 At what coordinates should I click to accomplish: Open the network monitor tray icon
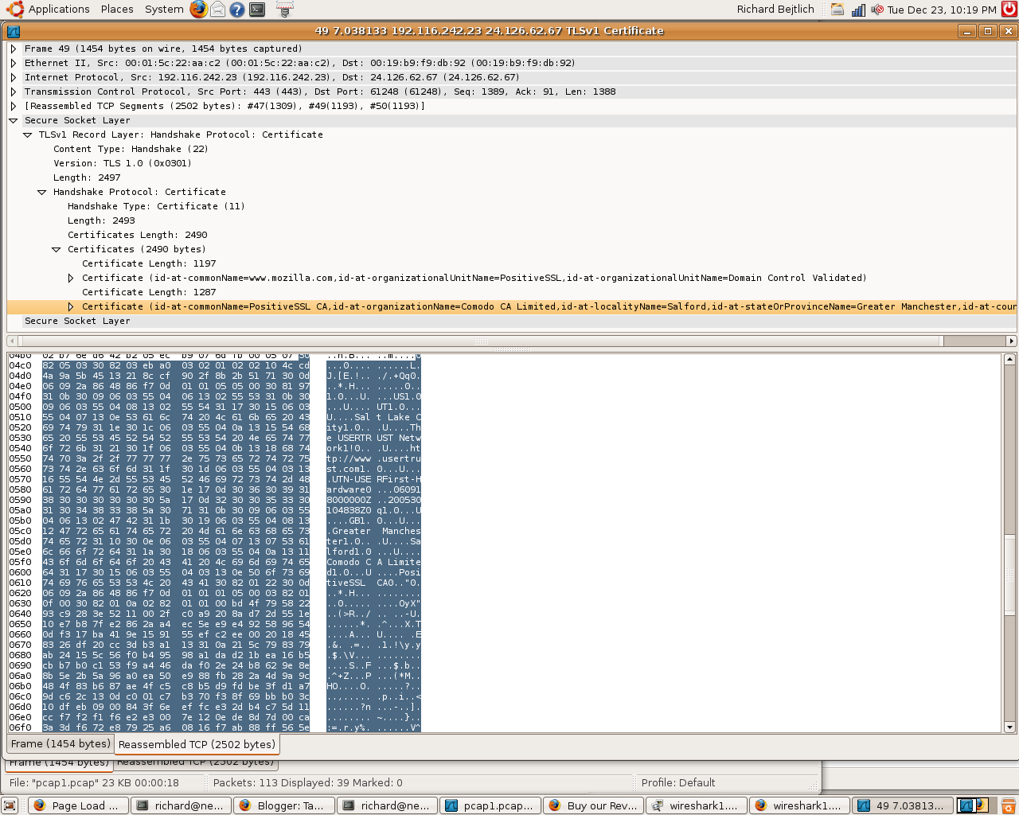858,10
